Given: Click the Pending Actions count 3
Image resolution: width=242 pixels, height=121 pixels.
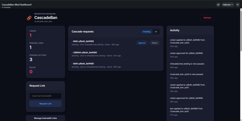Looking at the screenshot, I should point(31,59).
